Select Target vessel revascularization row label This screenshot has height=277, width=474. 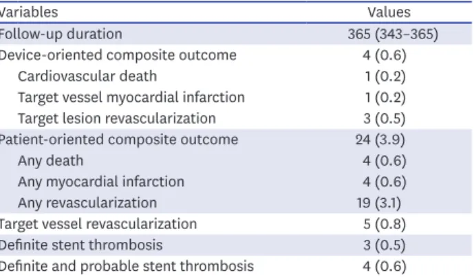pyautogui.click(x=98, y=224)
